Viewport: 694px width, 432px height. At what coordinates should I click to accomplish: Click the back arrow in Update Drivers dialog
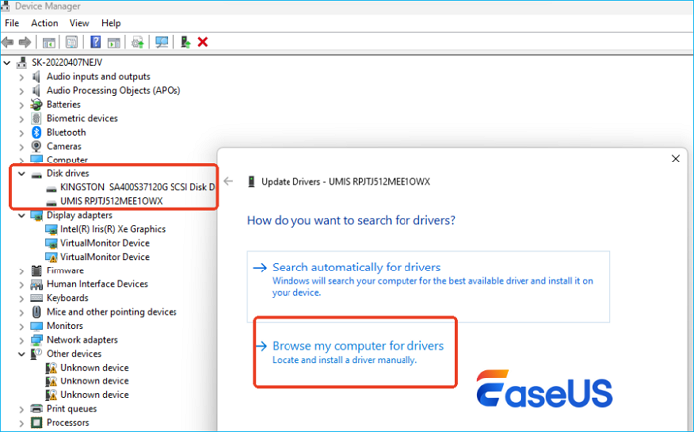(228, 182)
